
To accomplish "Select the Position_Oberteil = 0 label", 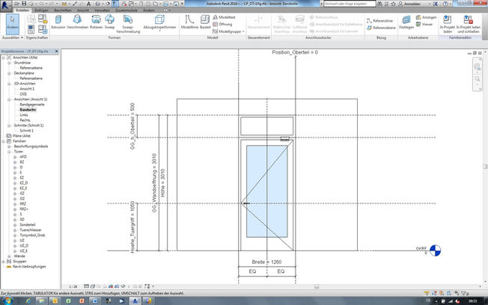I will point(295,52).
